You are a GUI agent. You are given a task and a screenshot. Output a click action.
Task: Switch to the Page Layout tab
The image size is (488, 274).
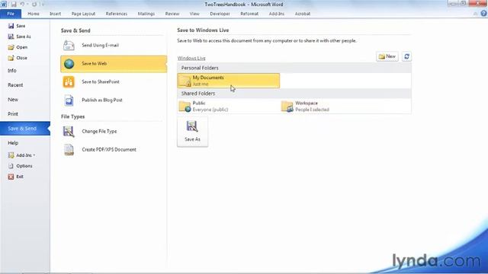(83, 14)
